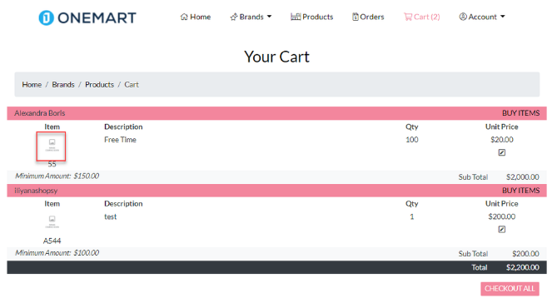This screenshot has width=557, height=303.
Task: Click the Alexandra Boris seller name
Action: (40, 113)
